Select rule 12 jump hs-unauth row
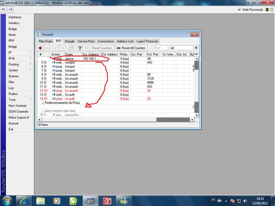This screenshot has height=206, width=275. click(x=116, y=91)
